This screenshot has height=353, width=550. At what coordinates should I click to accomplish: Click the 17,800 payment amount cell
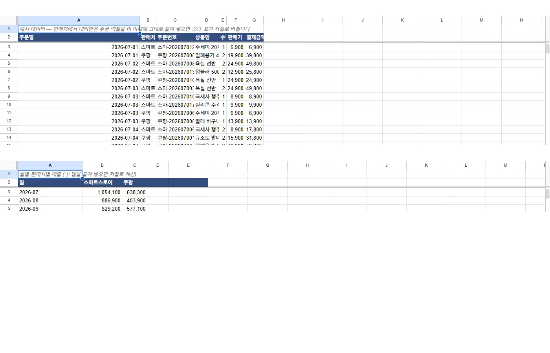point(254,129)
